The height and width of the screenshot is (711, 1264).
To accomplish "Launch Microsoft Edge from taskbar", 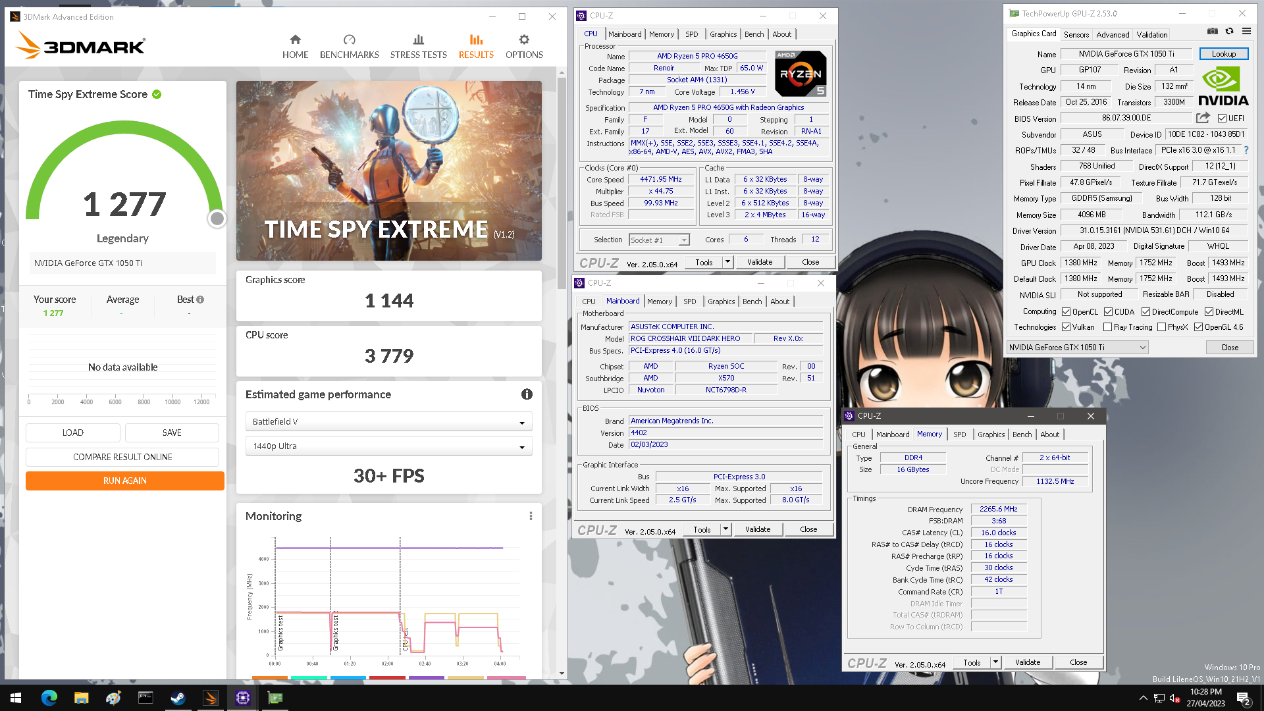I will [49, 698].
